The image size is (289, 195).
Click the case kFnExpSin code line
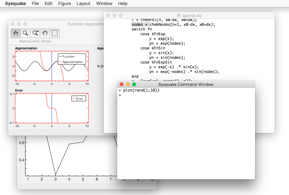coord(156,62)
